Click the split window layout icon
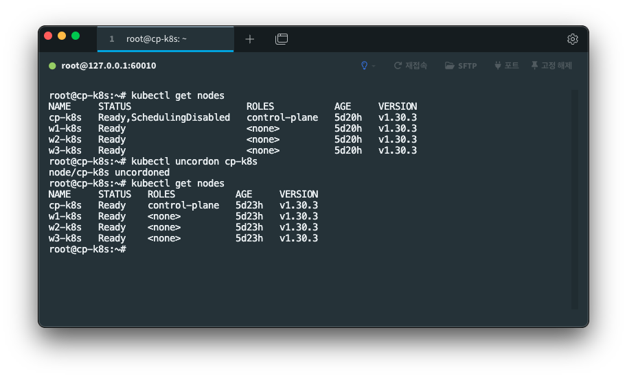Image resolution: width=627 pixels, height=378 pixels. (282, 38)
